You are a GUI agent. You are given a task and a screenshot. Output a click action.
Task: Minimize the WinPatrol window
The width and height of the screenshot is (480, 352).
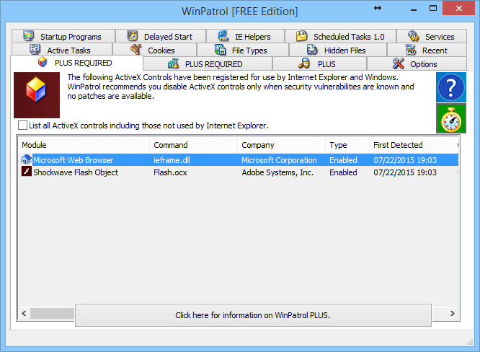(x=414, y=9)
